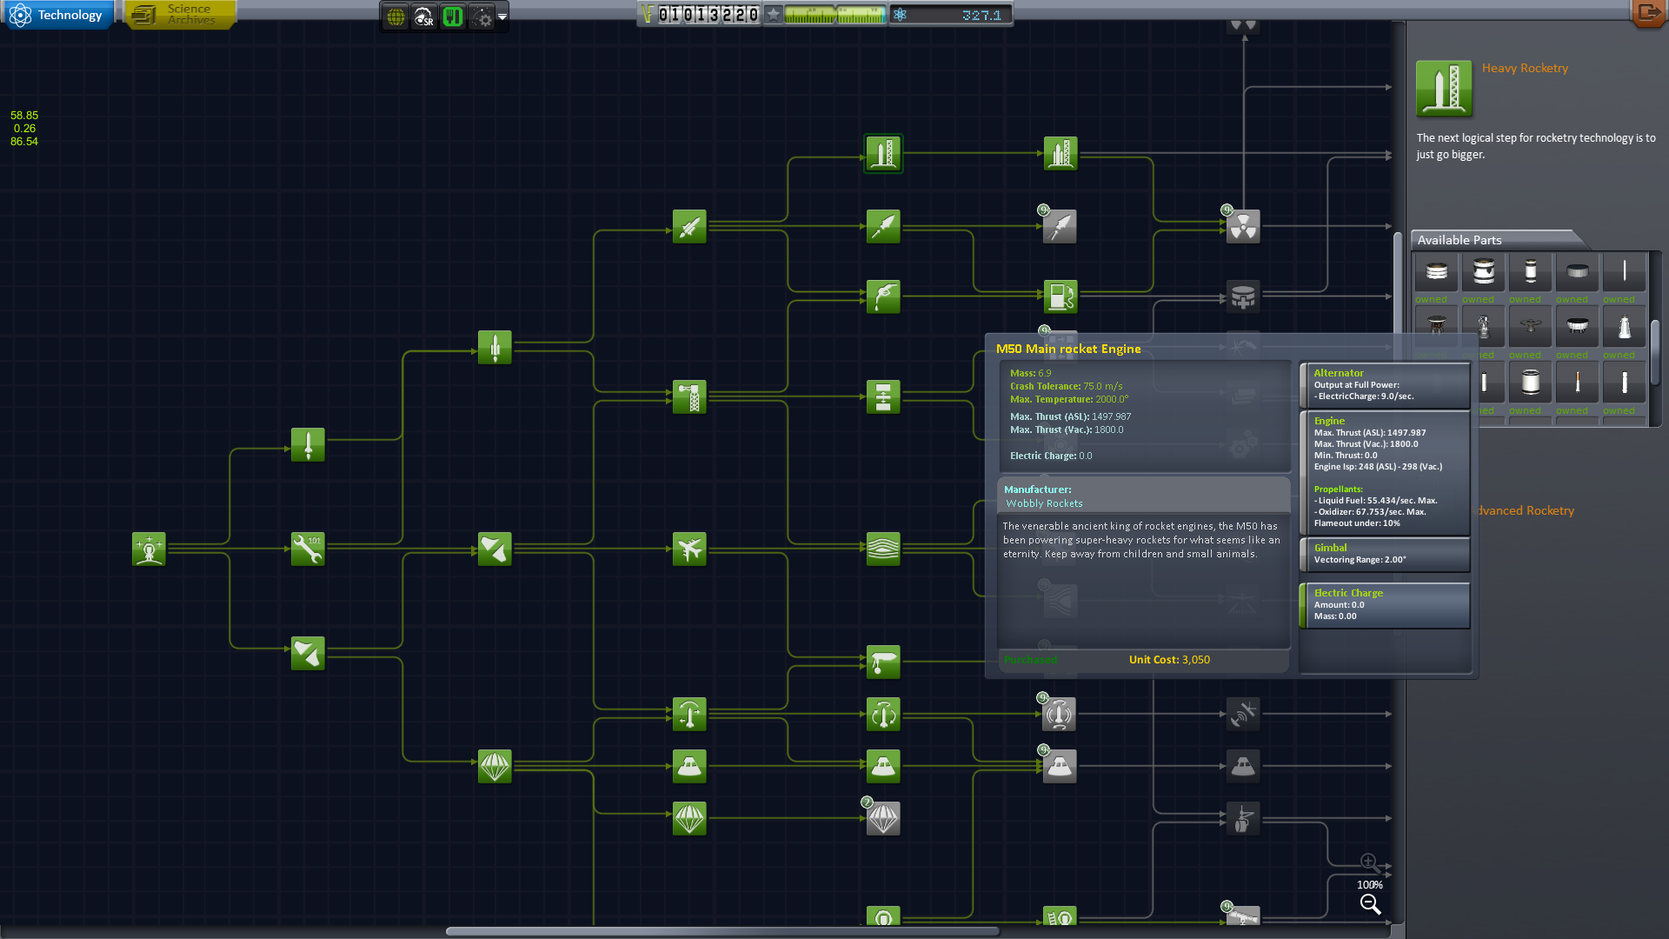
Task: Select the Fuel Systems pump node
Action: tap(1060, 296)
